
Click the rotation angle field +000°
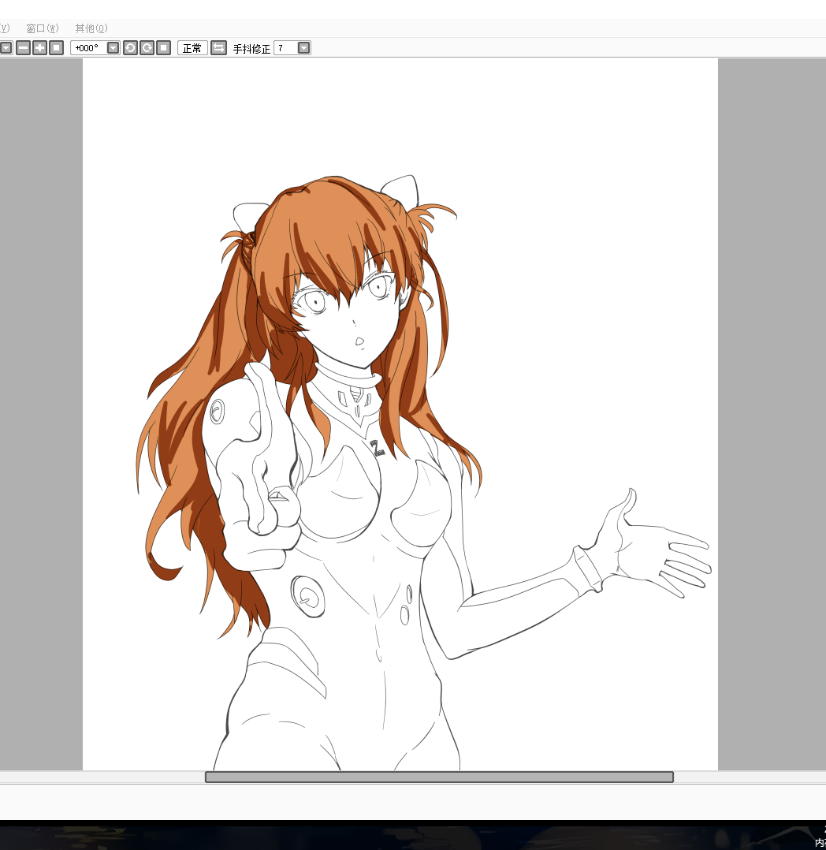(89, 48)
